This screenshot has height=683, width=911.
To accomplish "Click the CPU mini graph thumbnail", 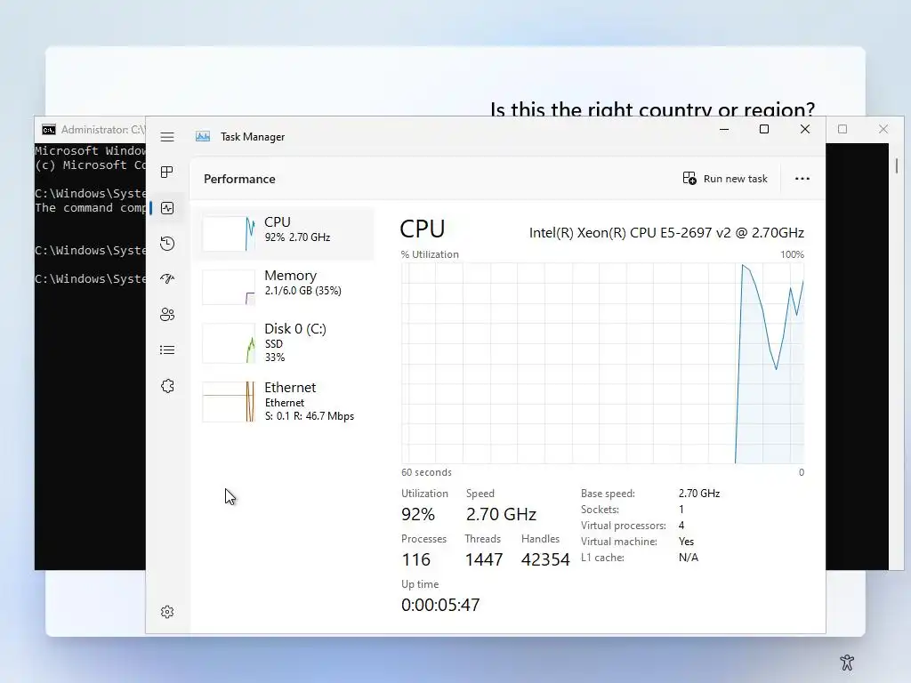I will [x=229, y=234].
